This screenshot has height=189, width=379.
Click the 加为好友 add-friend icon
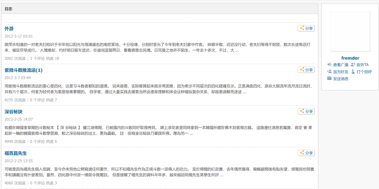[x=329, y=72]
